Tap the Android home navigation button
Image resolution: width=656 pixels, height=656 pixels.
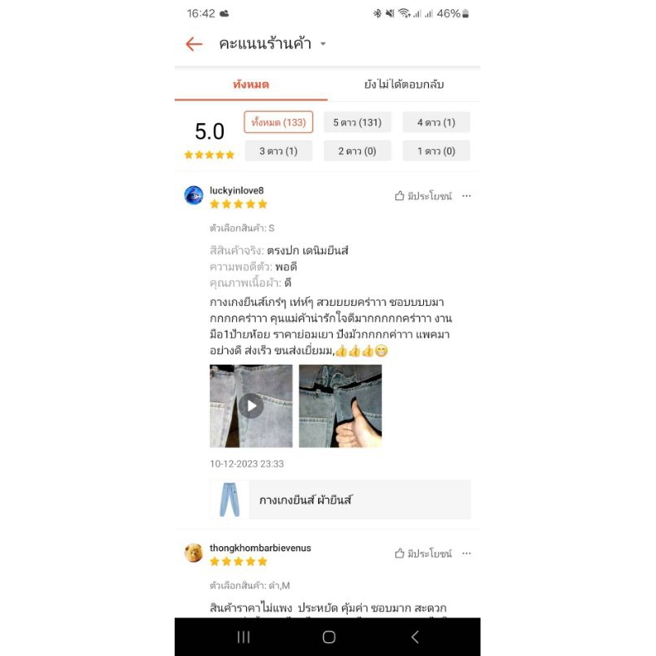(329, 637)
